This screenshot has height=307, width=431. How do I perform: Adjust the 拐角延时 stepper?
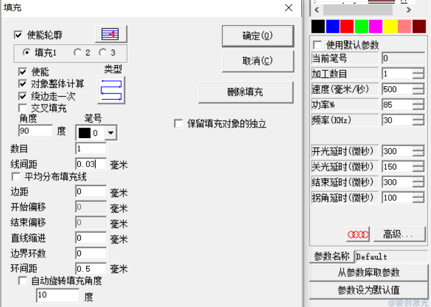(x=419, y=198)
